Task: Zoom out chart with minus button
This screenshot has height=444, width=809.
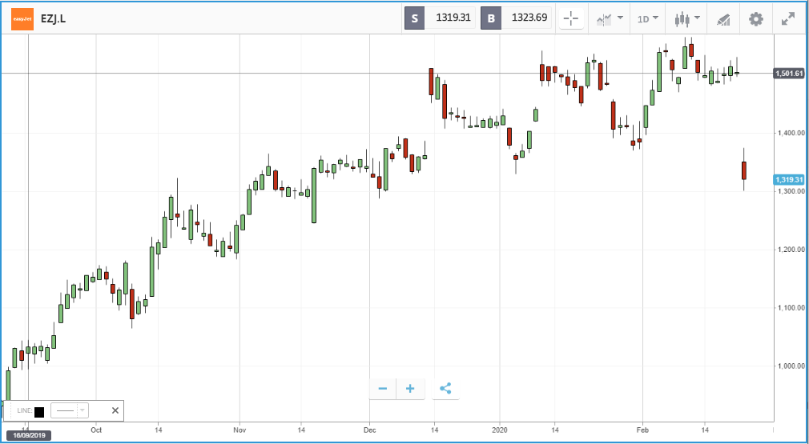Action: (383, 388)
